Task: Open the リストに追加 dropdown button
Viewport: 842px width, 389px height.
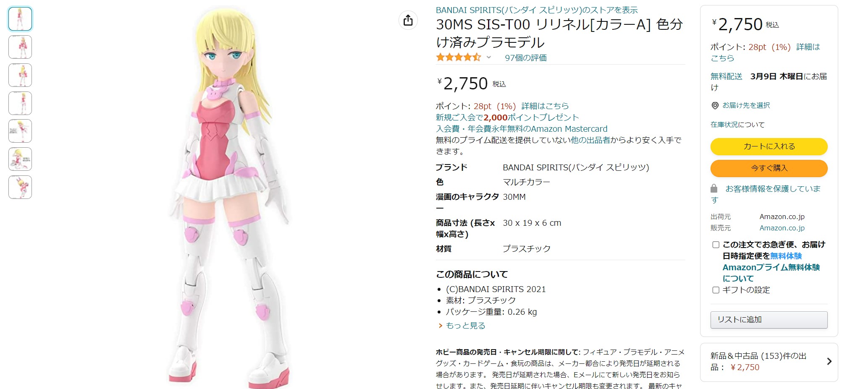Action: (x=769, y=320)
